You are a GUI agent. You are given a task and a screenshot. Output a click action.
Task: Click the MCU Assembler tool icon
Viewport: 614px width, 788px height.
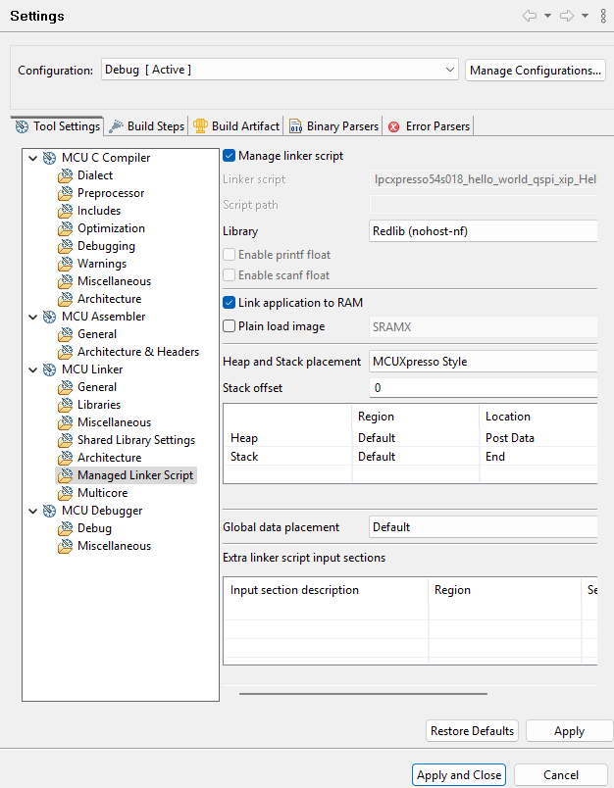[x=49, y=317]
